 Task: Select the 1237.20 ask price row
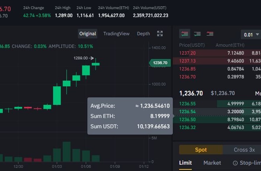click(x=217, y=53)
